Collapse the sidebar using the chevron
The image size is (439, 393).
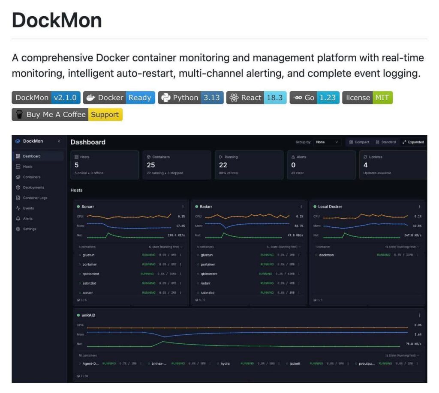pyautogui.click(x=59, y=141)
